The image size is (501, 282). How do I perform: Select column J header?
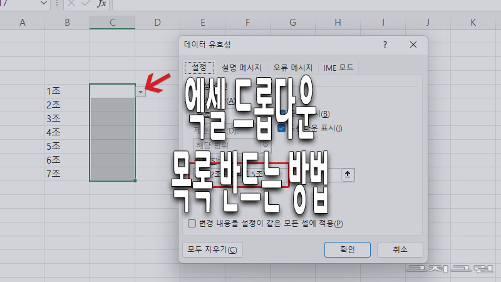click(428, 23)
